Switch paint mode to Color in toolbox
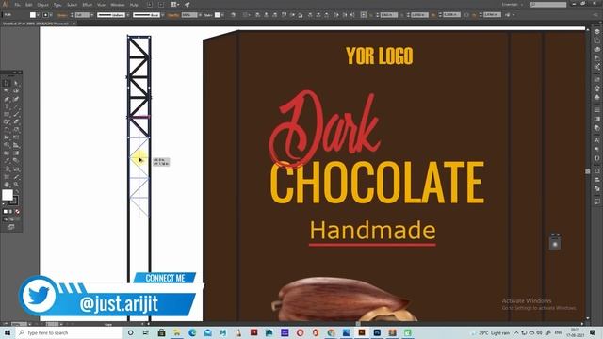Viewport: 603px width, 339px height. [6, 211]
